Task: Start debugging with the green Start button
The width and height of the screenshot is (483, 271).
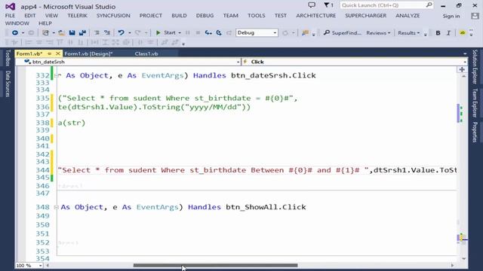Action: click(x=166, y=32)
